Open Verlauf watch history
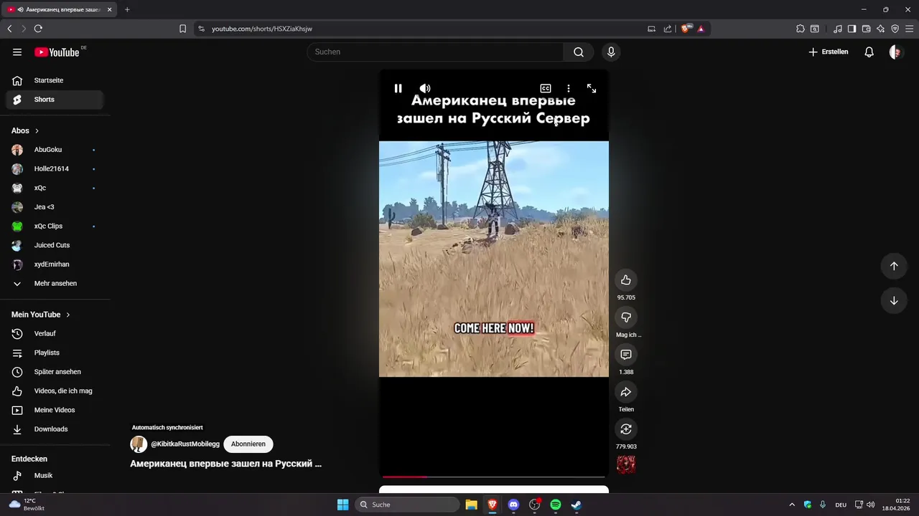The height and width of the screenshot is (516, 919). pyautogui.click(x=55, y=333)
